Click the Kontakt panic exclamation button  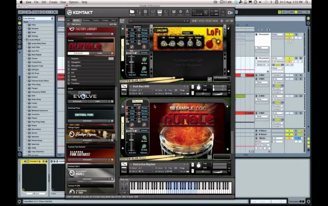tap(206, 12)
